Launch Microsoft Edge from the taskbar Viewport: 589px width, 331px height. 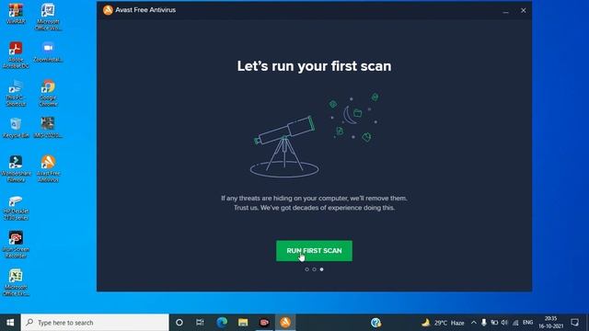pyautogui.click(x=222, y=323)
